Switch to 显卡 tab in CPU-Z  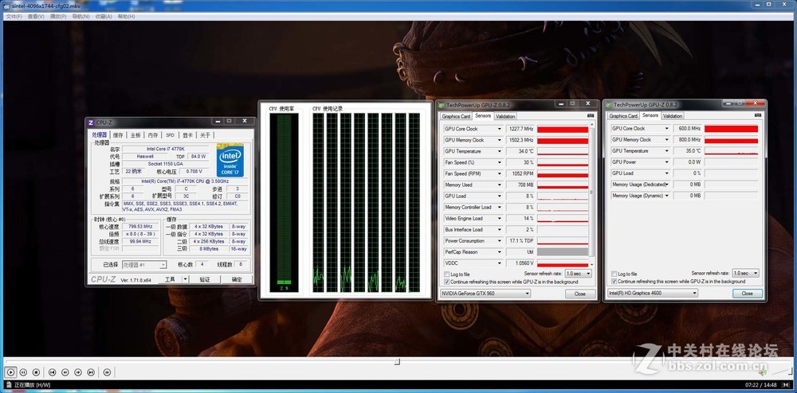[x=187, y=135]
